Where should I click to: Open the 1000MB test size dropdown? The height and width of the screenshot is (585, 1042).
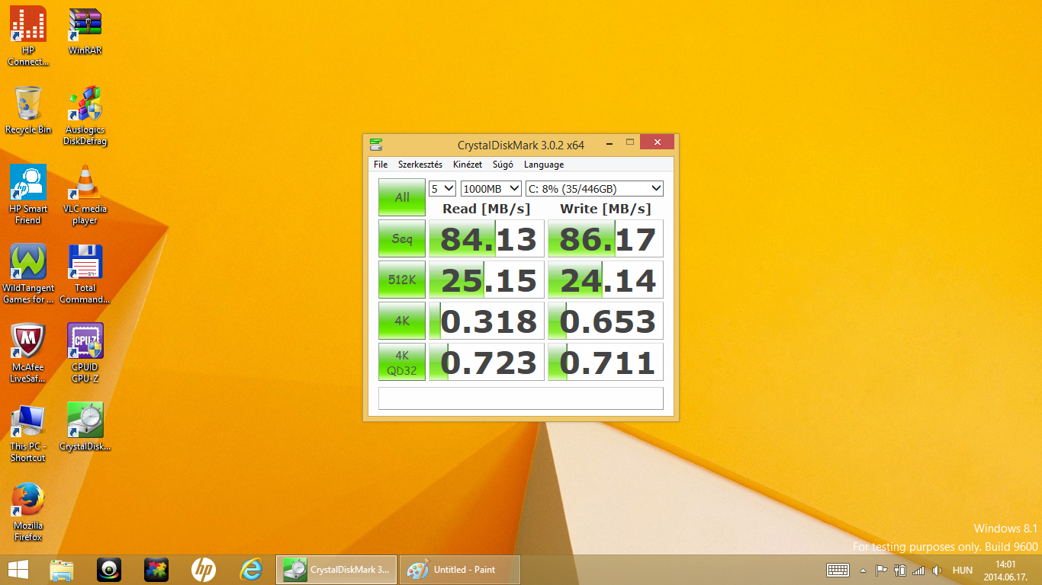pyautogui.click(x=490, y=189)
